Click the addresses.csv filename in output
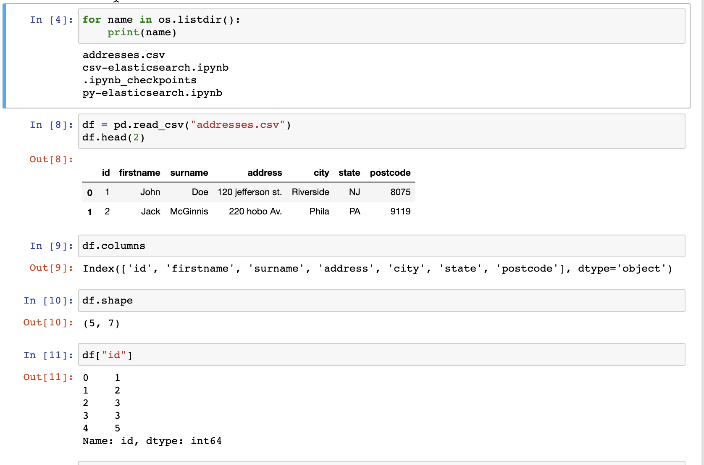This screenshot has width=704, height=465. tap(123, 55)
